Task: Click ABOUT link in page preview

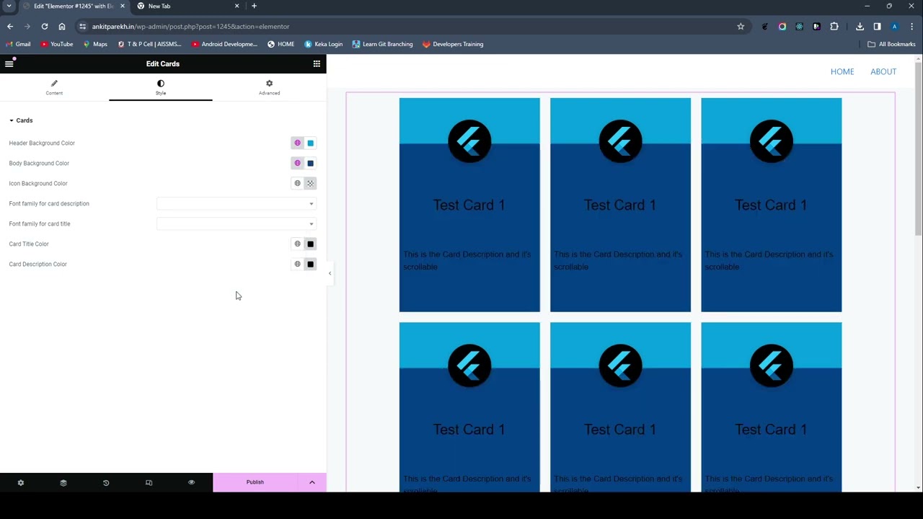Action: pyautogui.click(x=883, y=71)
